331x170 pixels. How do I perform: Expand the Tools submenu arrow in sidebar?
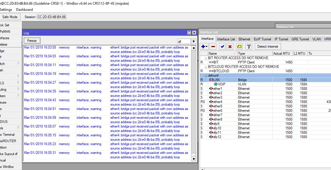[x=18, y=128]
